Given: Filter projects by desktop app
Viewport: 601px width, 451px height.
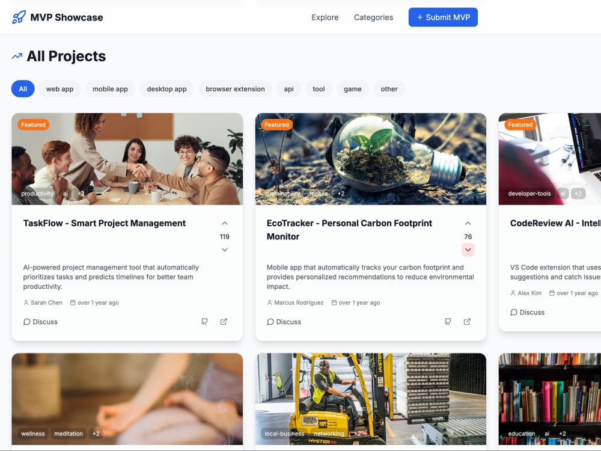Looking at the screenshot, I should [166, 89].
